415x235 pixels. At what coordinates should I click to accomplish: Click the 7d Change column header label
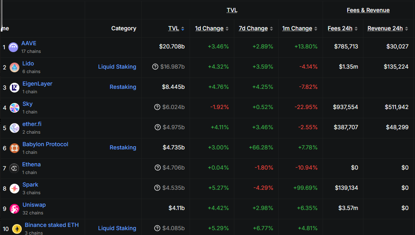(x=253, y=28)
